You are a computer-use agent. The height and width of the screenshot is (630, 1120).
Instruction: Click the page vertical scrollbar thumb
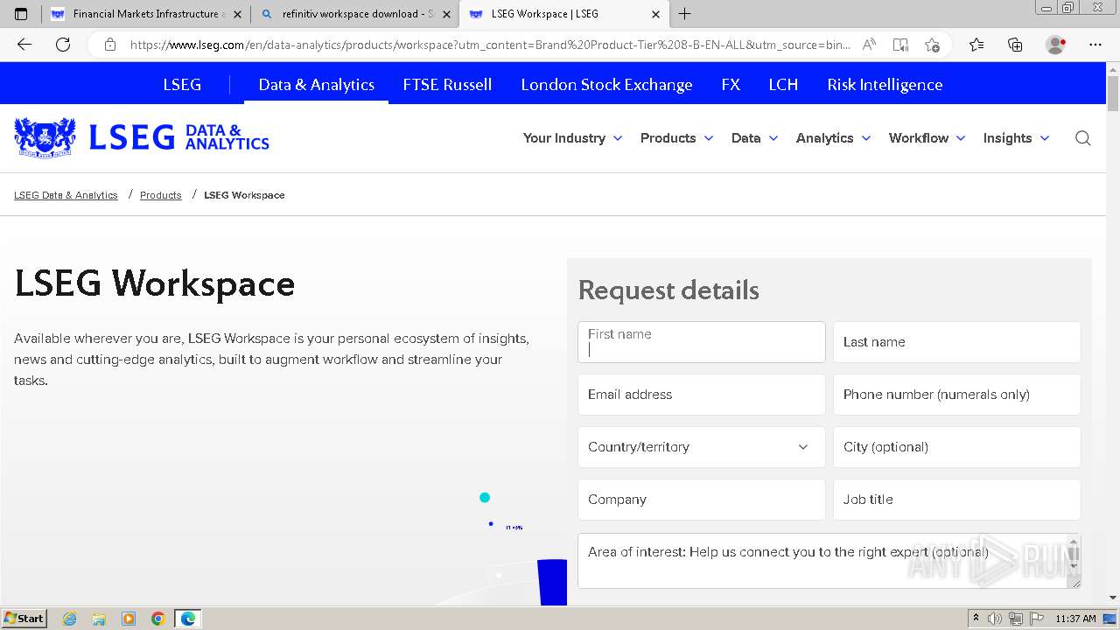pos(1113,94)
